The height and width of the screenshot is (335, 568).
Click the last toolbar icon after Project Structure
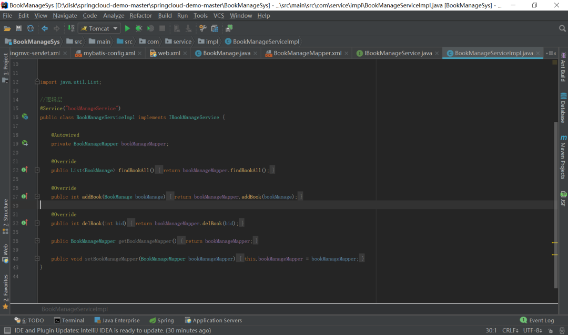point(229,28)
